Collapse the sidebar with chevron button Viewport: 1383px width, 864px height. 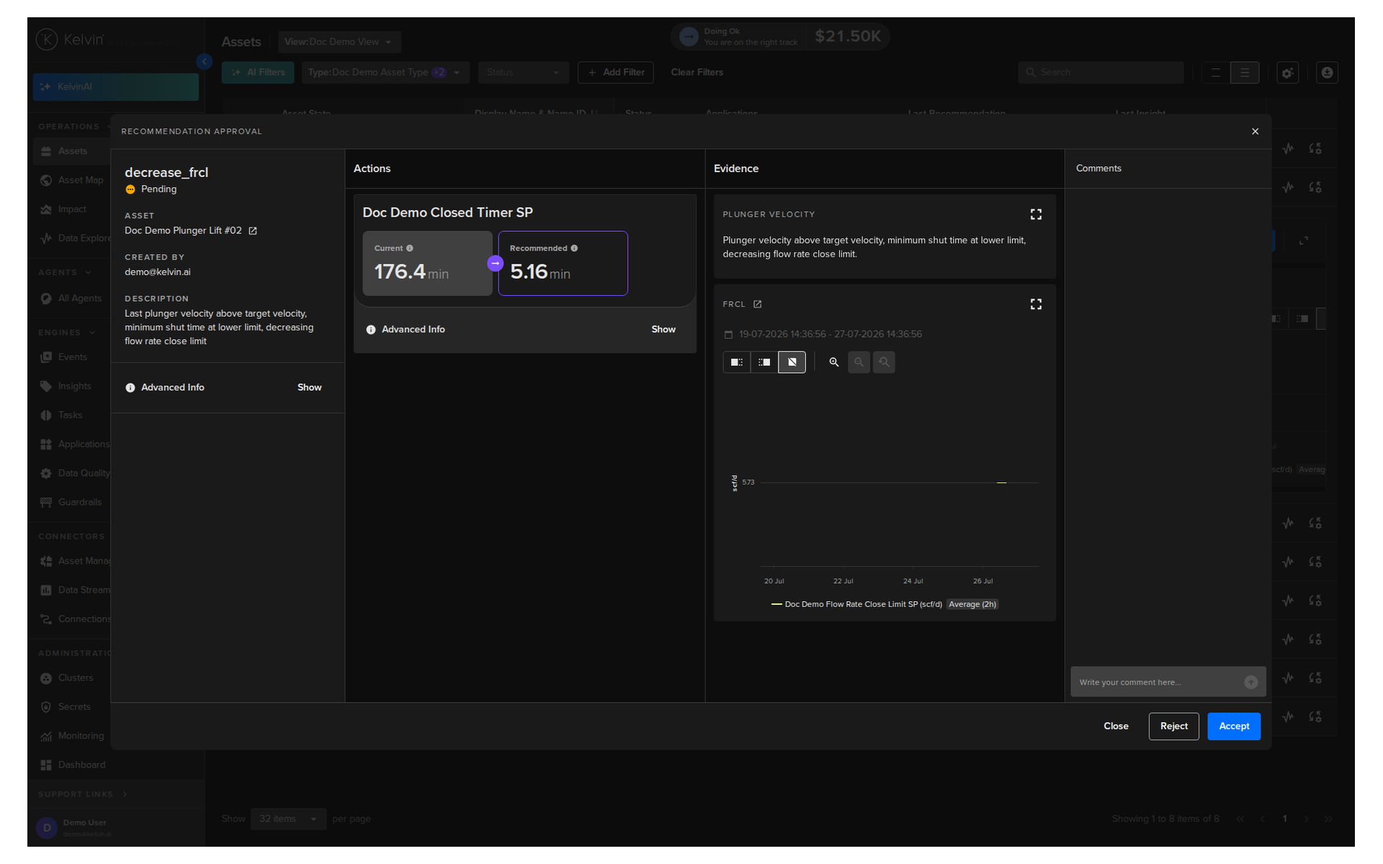205,62
